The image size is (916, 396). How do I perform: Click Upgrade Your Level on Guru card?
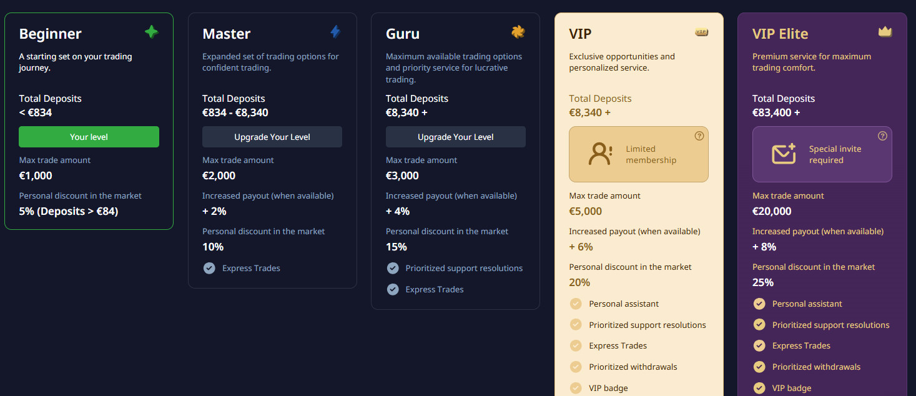[x=455, y=137]
